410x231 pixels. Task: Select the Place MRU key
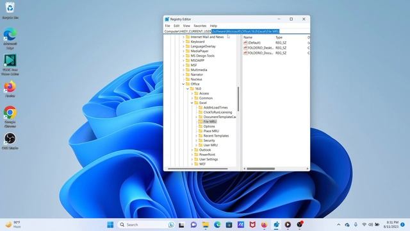click(211, 131)
